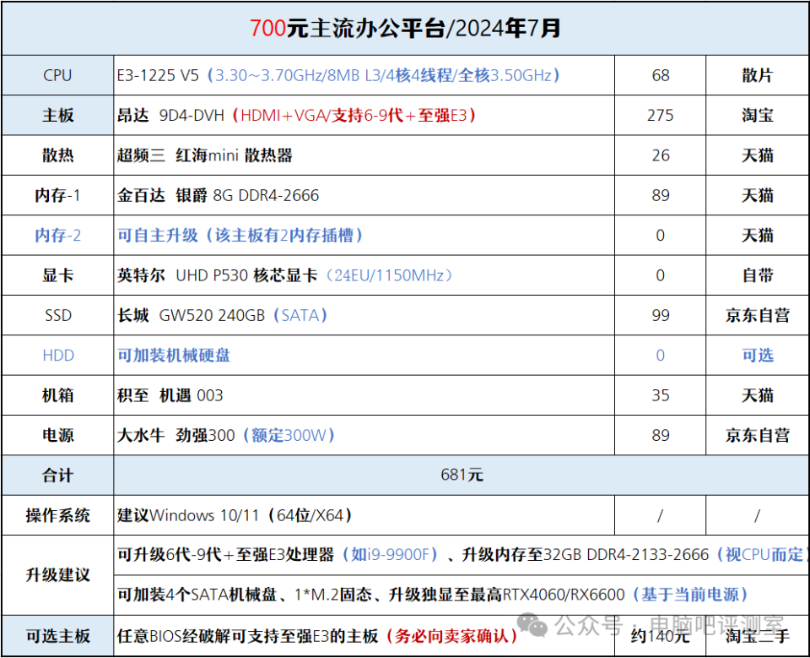Click "淘宝" in the 主板 row

click(x=758, y=116)
